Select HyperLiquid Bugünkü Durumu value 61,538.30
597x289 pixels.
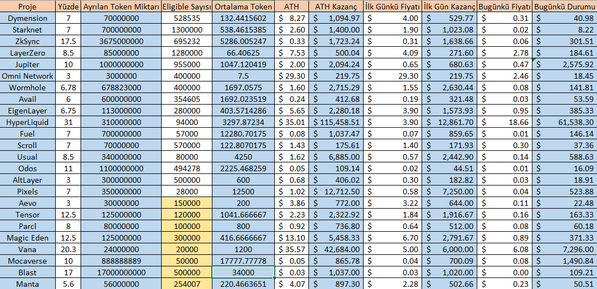coord(564,122)
